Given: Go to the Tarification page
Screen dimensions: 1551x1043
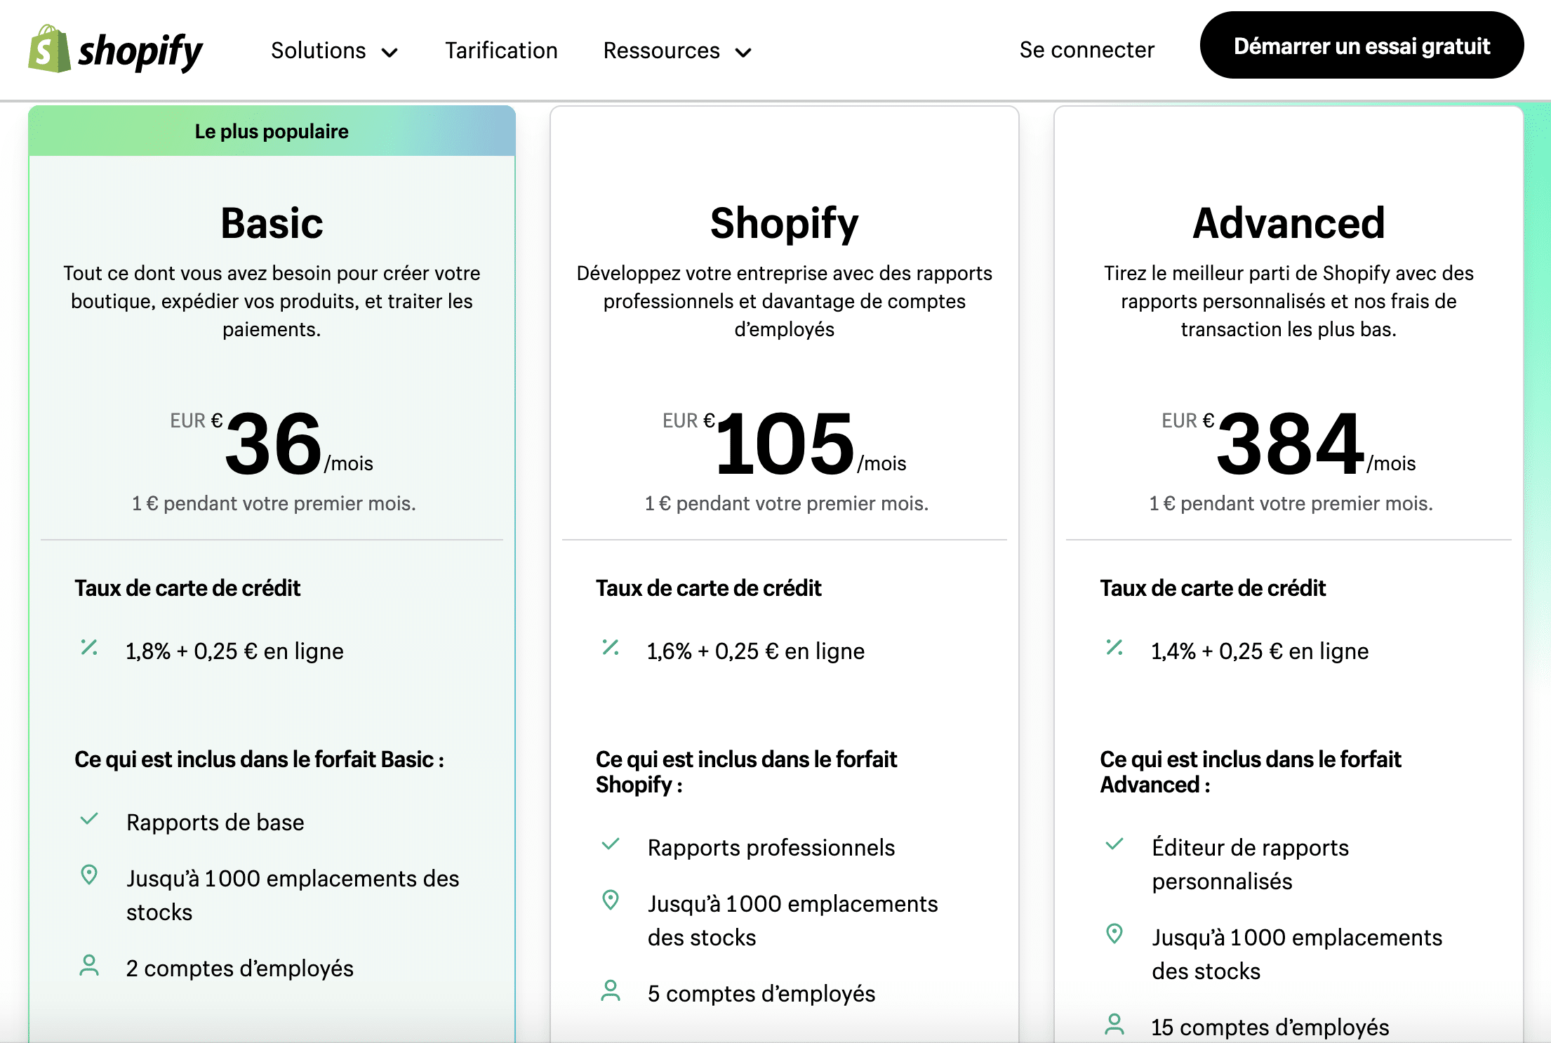Looking at the screenshot, I should (x=501, y=51).
